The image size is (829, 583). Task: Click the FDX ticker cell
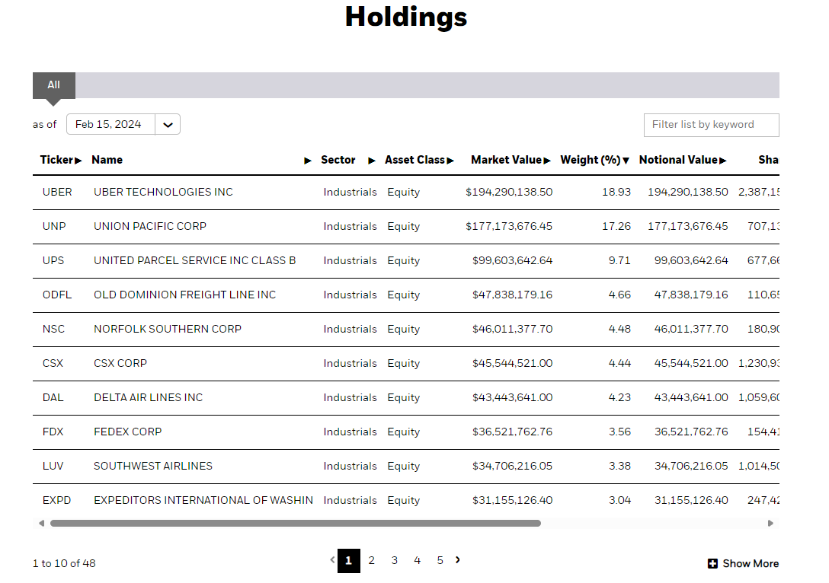point(53,432)
